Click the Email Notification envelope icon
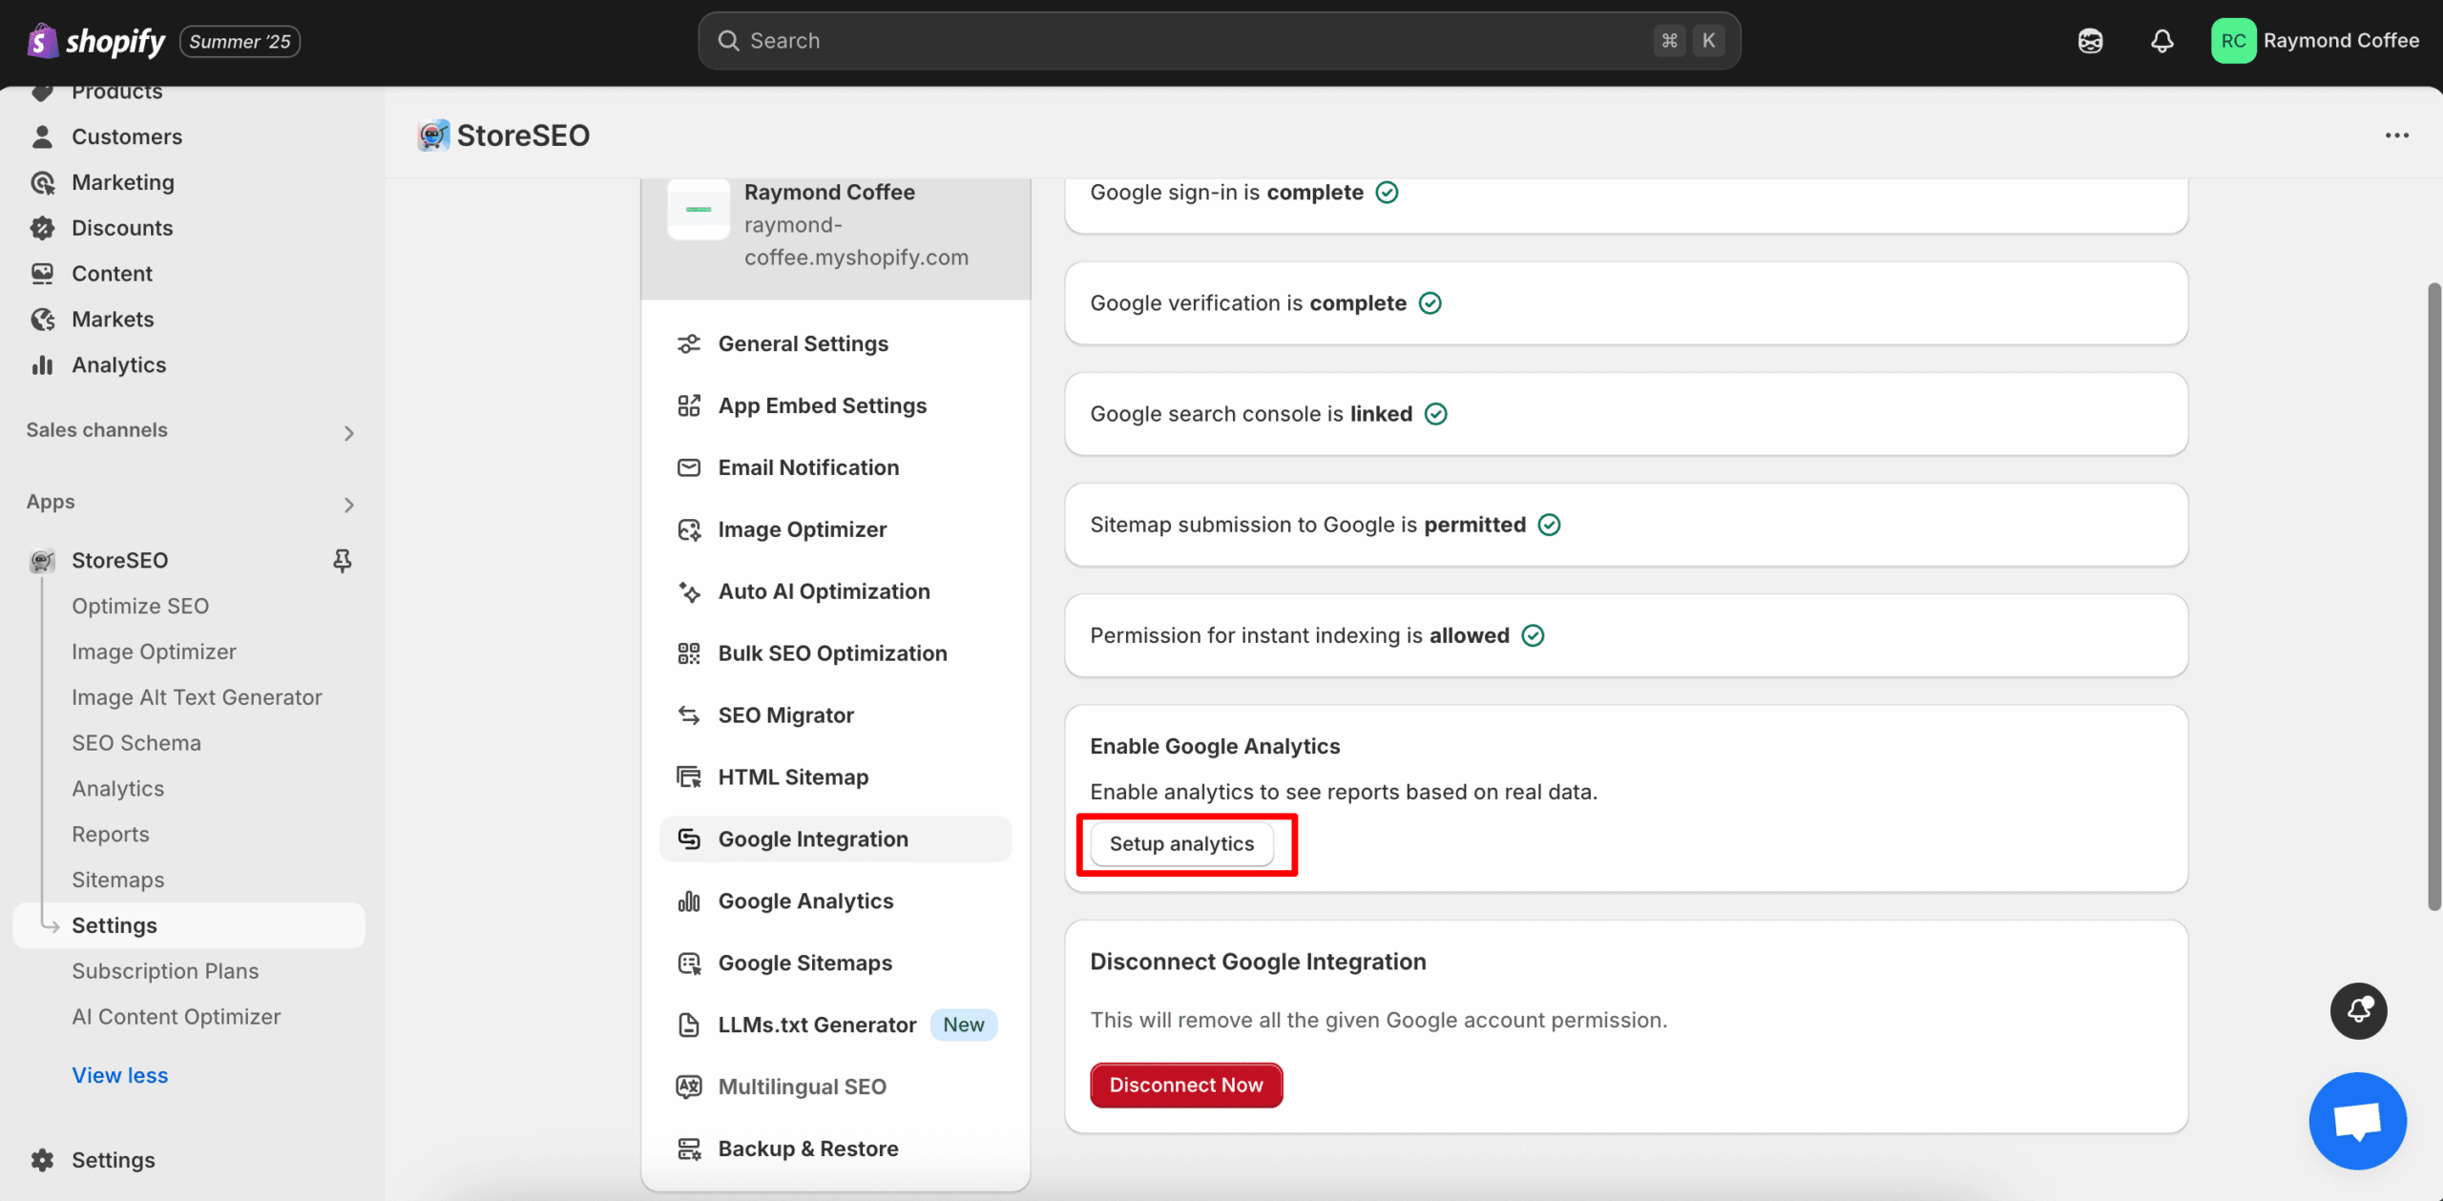Screen dimensions: 2443x1201 coord(689,468)
